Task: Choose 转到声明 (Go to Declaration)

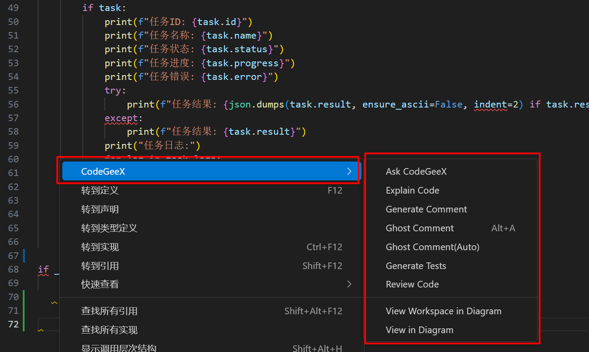Action: click(x=100, y=209)
